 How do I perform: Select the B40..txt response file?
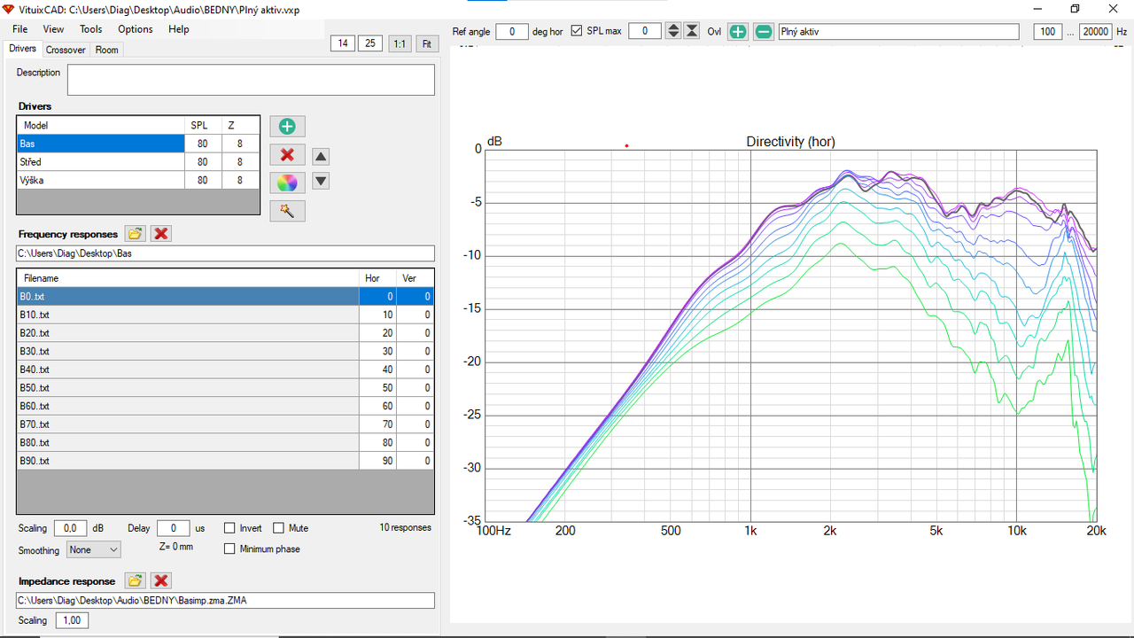pyautogui.click(x=225, y=370)
